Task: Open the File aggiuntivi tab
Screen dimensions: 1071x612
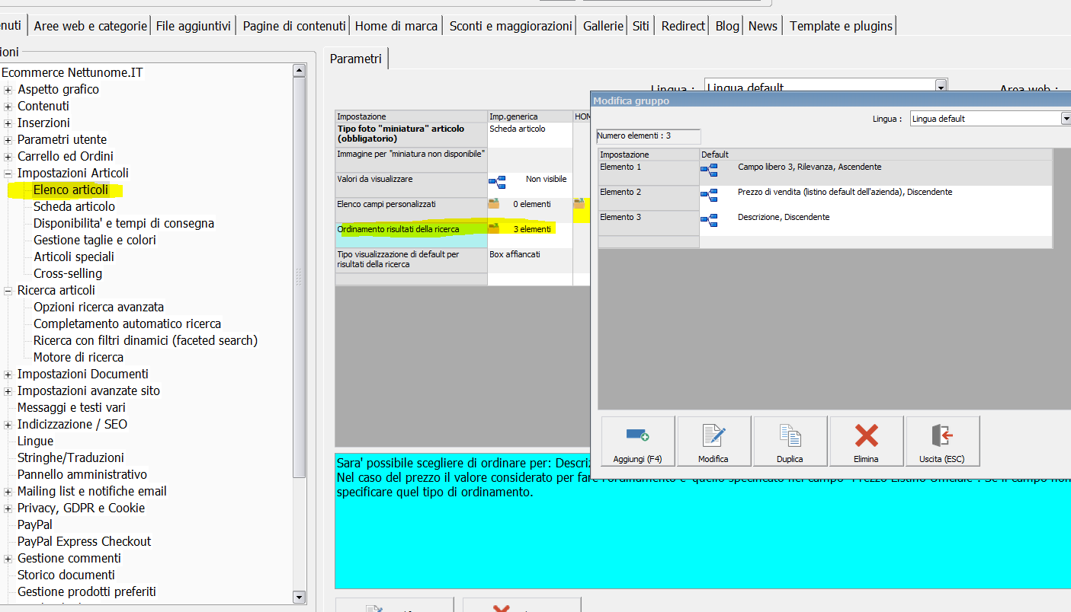Action: 194,26
